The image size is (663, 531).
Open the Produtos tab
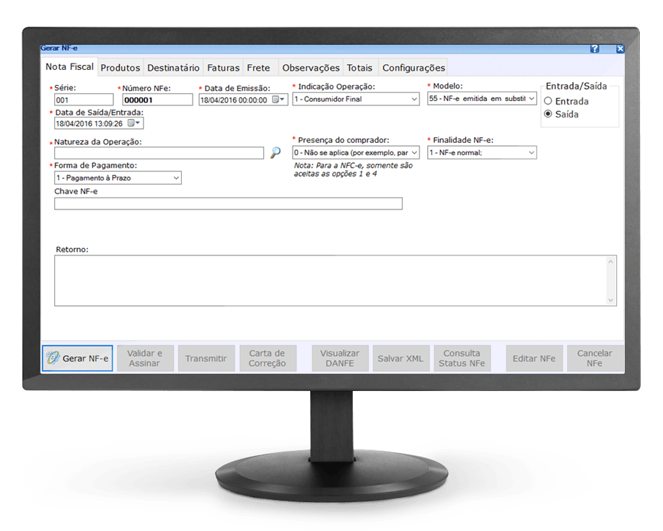120,68
